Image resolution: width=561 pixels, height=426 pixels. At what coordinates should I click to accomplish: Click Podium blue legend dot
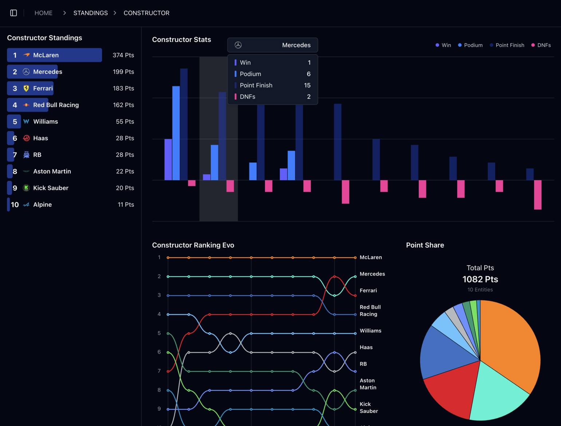pyautogui.click(x=460, y=45)
